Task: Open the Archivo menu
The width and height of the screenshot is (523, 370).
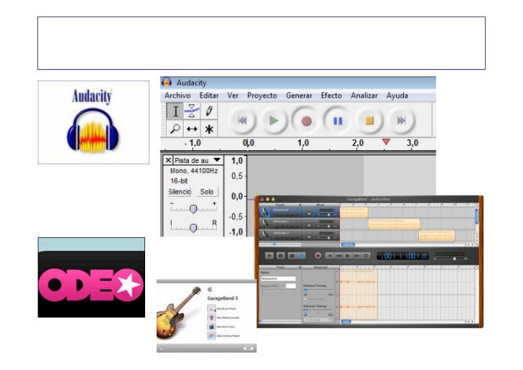Action: tap(177, 96)
